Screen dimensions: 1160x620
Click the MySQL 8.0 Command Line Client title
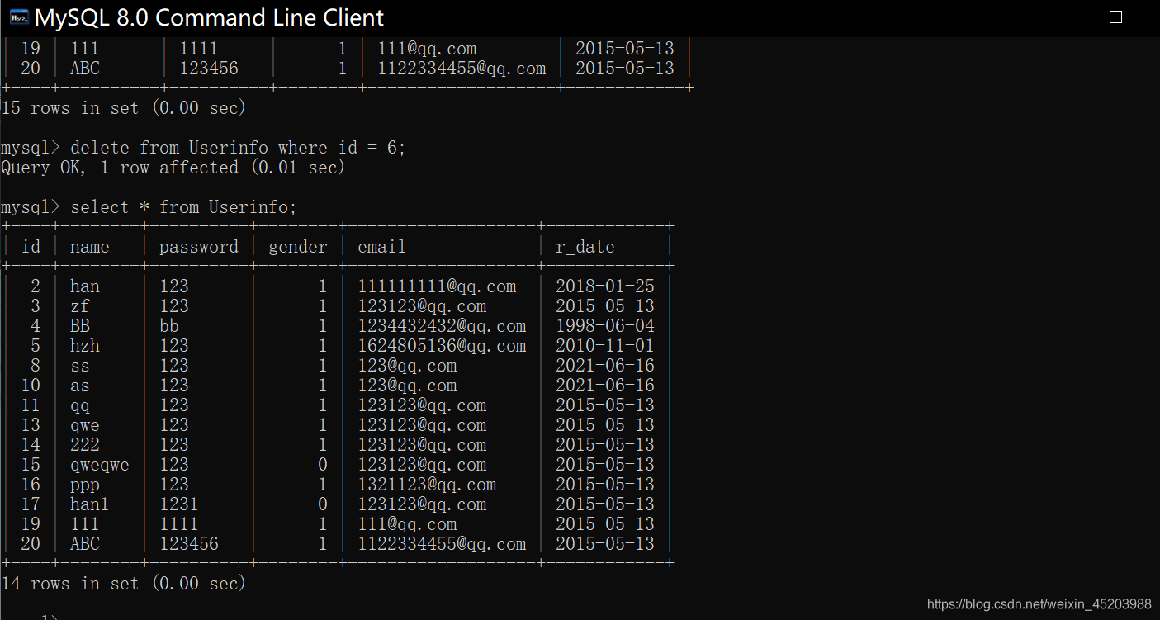210,17
